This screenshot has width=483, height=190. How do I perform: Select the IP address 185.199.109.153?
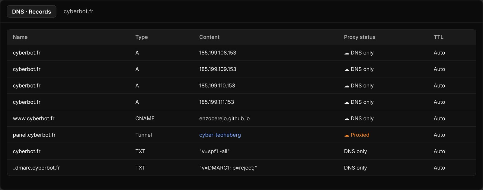pos(218,69)
